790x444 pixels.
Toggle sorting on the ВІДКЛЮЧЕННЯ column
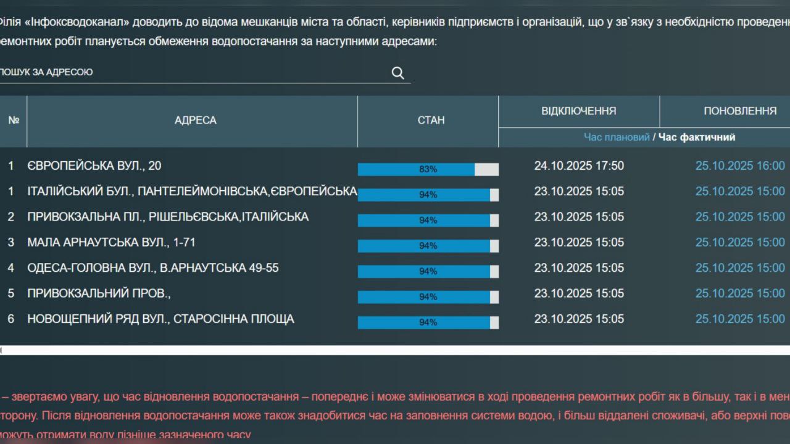point(578,111)
